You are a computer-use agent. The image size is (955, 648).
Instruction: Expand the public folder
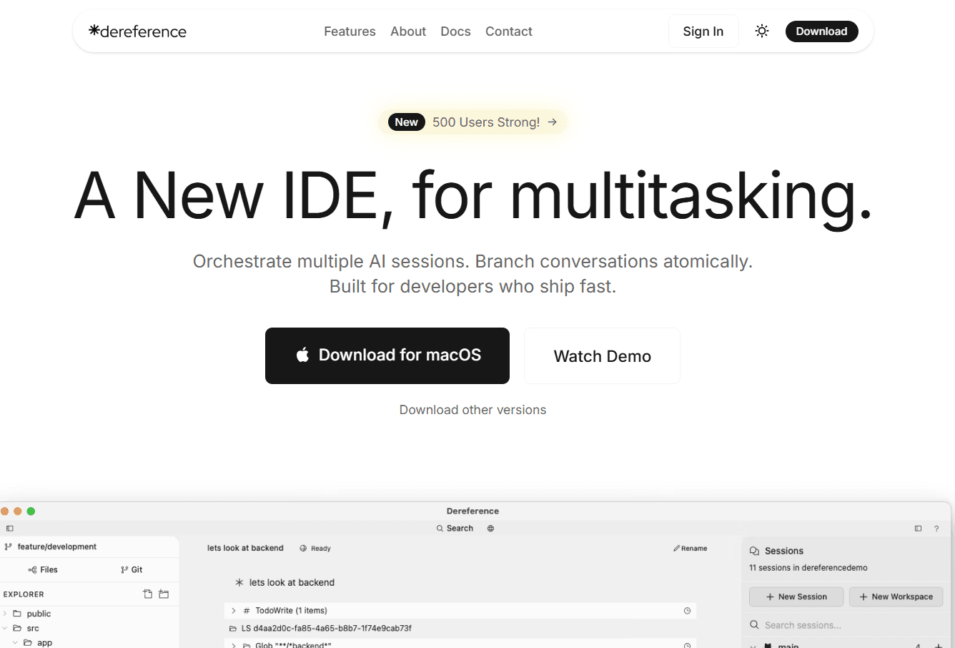coord(5,614)
